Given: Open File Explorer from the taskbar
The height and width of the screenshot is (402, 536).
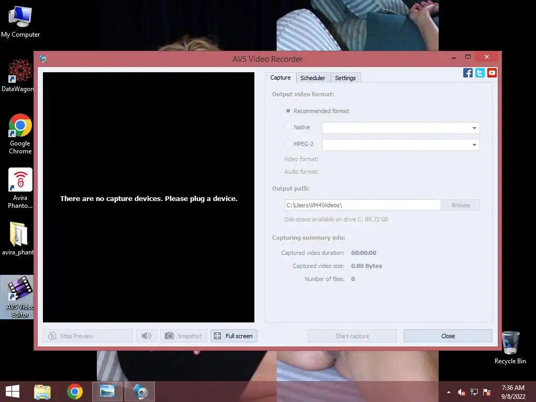Looking at the screenshot, I should tap(42, 392).
